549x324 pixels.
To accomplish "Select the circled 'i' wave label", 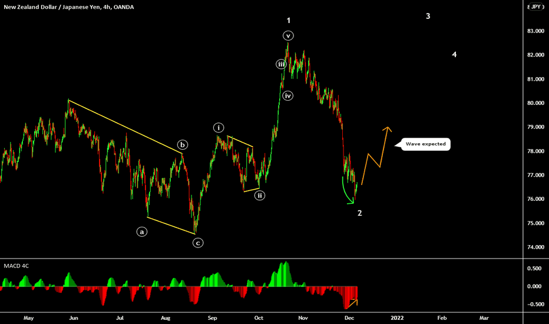I will [x=219, y=128].
